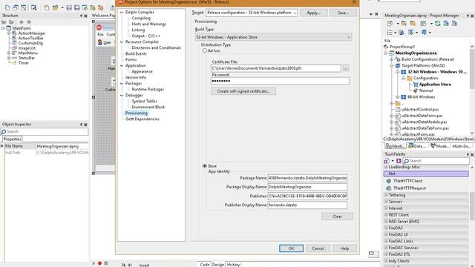The height and width of the screenshot is (267, 475).
Task: Select the Store distribution type
Action: point(205,166)
